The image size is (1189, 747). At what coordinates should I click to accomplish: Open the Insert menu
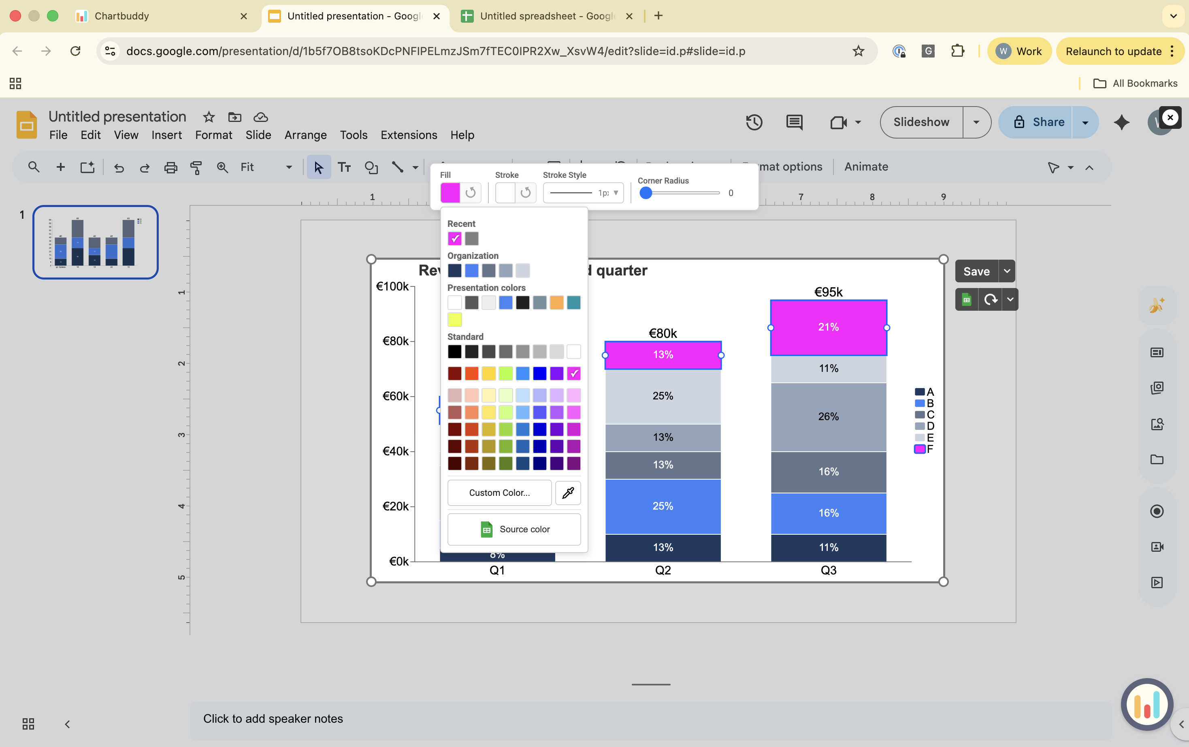[166, 135]
